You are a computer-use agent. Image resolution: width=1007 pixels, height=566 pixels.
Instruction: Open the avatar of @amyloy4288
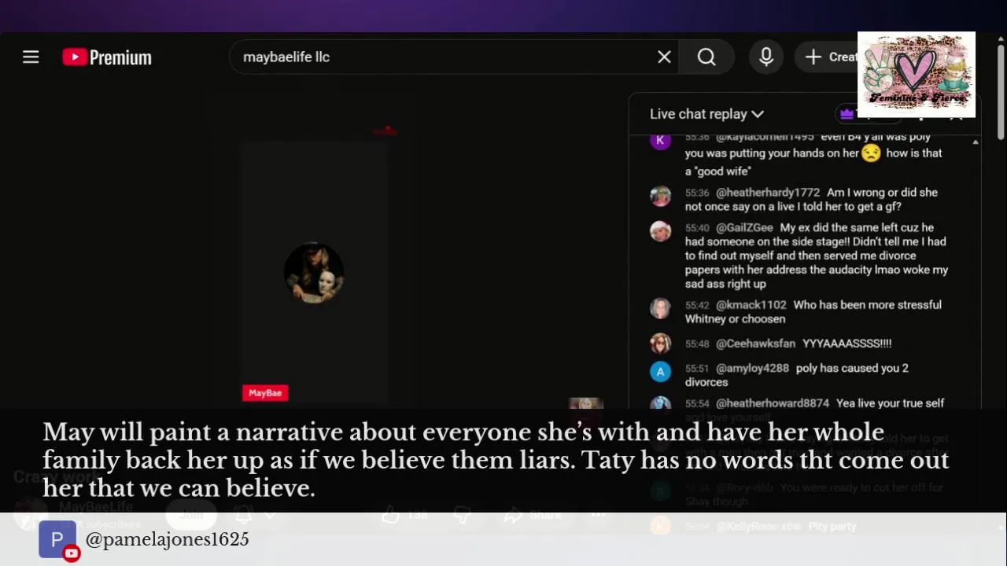[x=660, y=372]
